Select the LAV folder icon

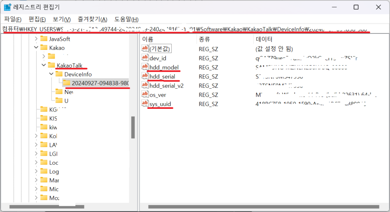[44, 145]
